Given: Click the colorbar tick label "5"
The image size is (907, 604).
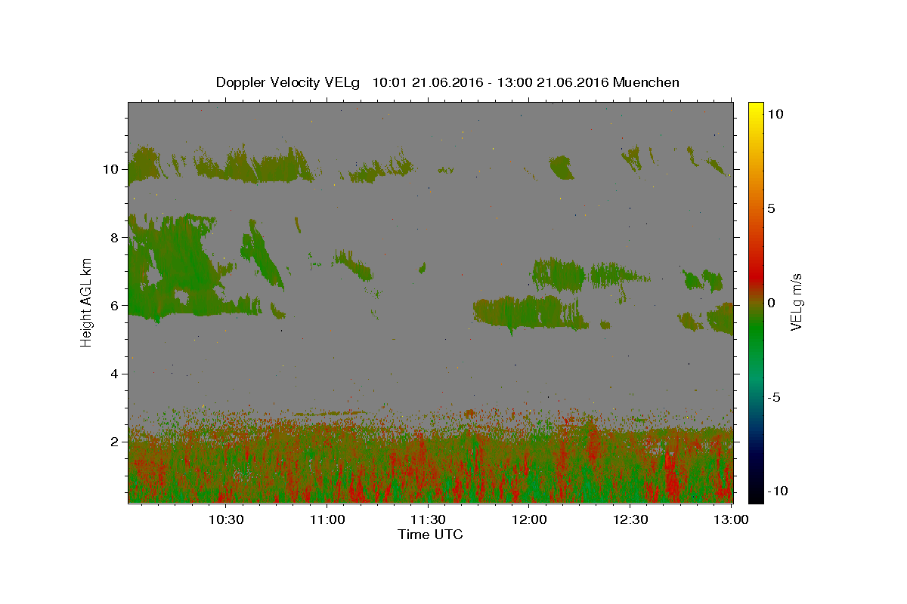Looking at the screenshot, I should tap(771, 208).
